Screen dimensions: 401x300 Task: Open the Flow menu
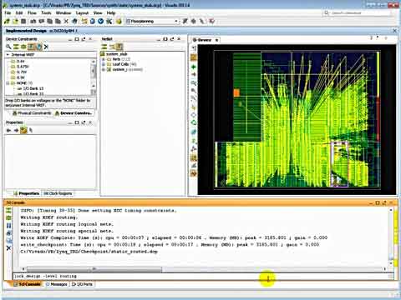(32, 12)
